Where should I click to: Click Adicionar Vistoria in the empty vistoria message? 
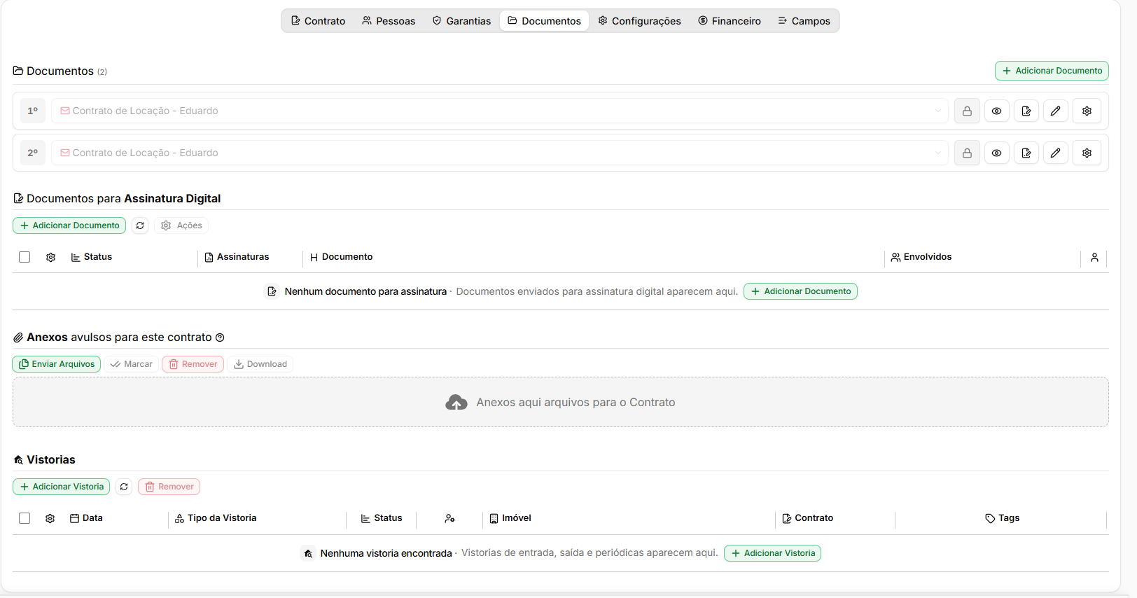772,553
